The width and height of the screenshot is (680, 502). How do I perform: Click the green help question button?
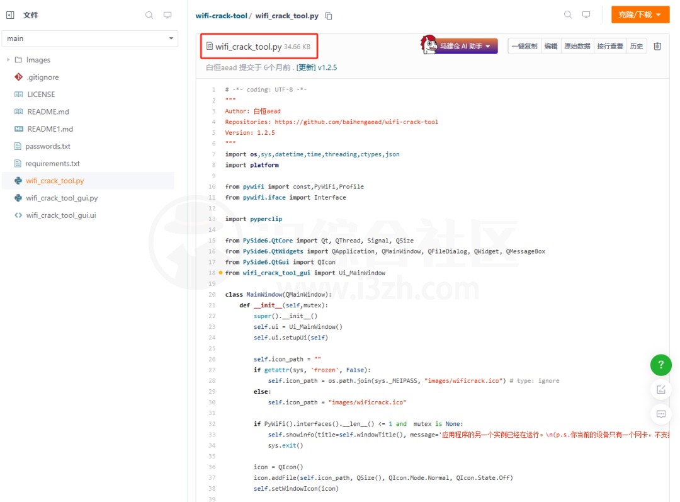point(661,365)
